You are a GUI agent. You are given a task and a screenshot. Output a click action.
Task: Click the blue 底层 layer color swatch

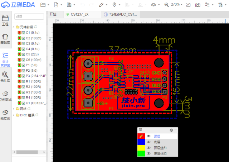(x=141, y=142)
